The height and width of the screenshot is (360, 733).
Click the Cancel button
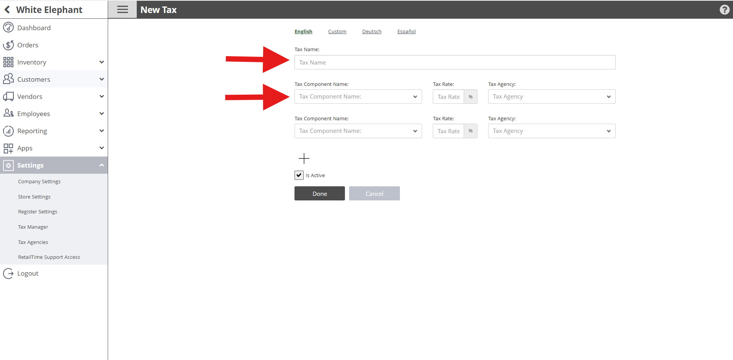tap(374, 194)
